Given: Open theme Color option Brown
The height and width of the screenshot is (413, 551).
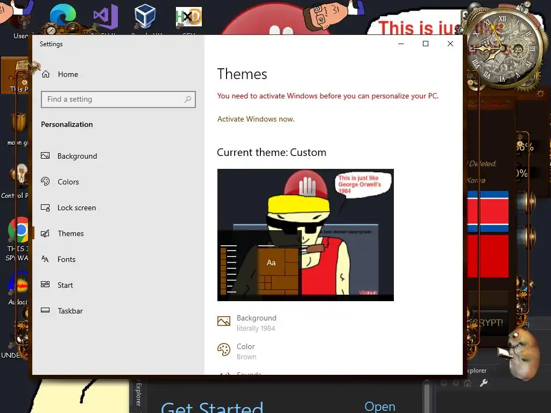Looking at the screenshot, I should (x=246, y=351).
